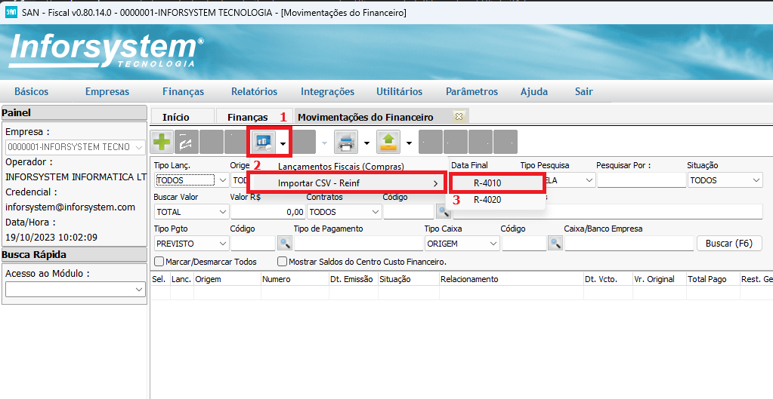
Task: Click the Dt. Vcto. column header
Action: pyautogui.click(x=608, y=279)
